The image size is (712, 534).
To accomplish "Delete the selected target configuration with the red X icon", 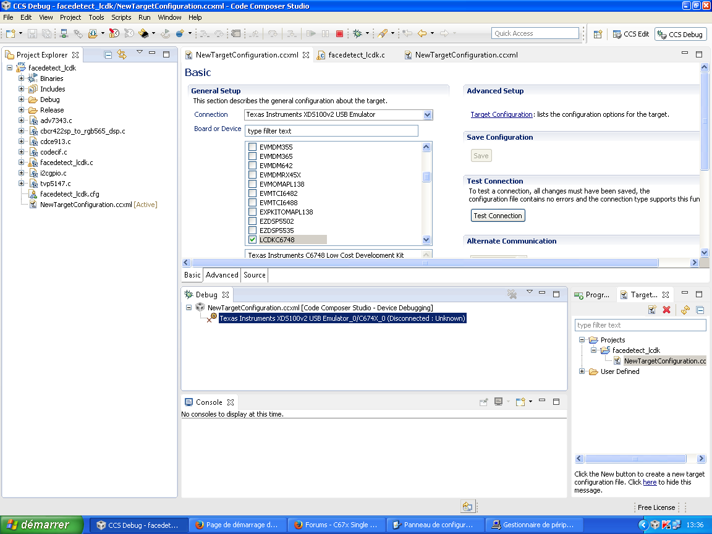I will click(x=666, y=310).
